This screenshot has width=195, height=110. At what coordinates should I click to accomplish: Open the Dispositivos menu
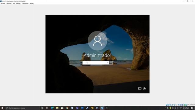point(25,3)
